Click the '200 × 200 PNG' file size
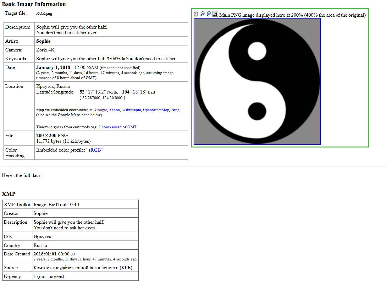This screenshot has height=289, width=386. coord(52,136)
